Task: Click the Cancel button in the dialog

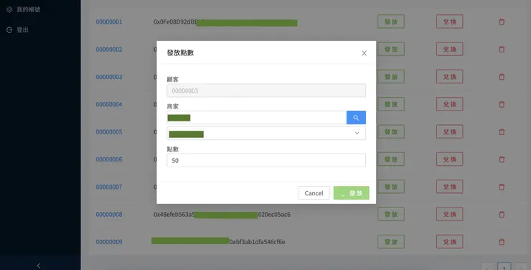Action: pyautogui.click(x=314, y=192)
